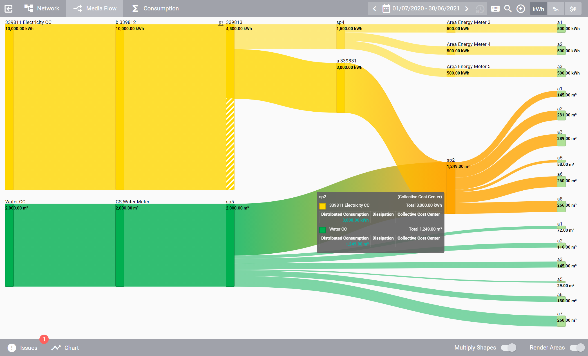Click the a6 130.00 m³ end node

click(561, 299)
